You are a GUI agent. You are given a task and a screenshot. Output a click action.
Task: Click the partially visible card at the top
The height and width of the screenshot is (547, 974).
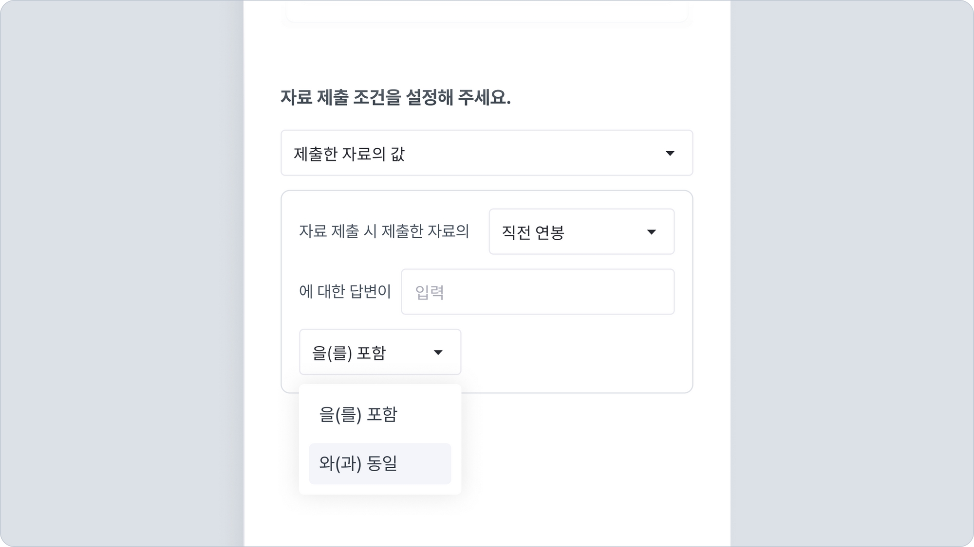[x=487, y=11]
